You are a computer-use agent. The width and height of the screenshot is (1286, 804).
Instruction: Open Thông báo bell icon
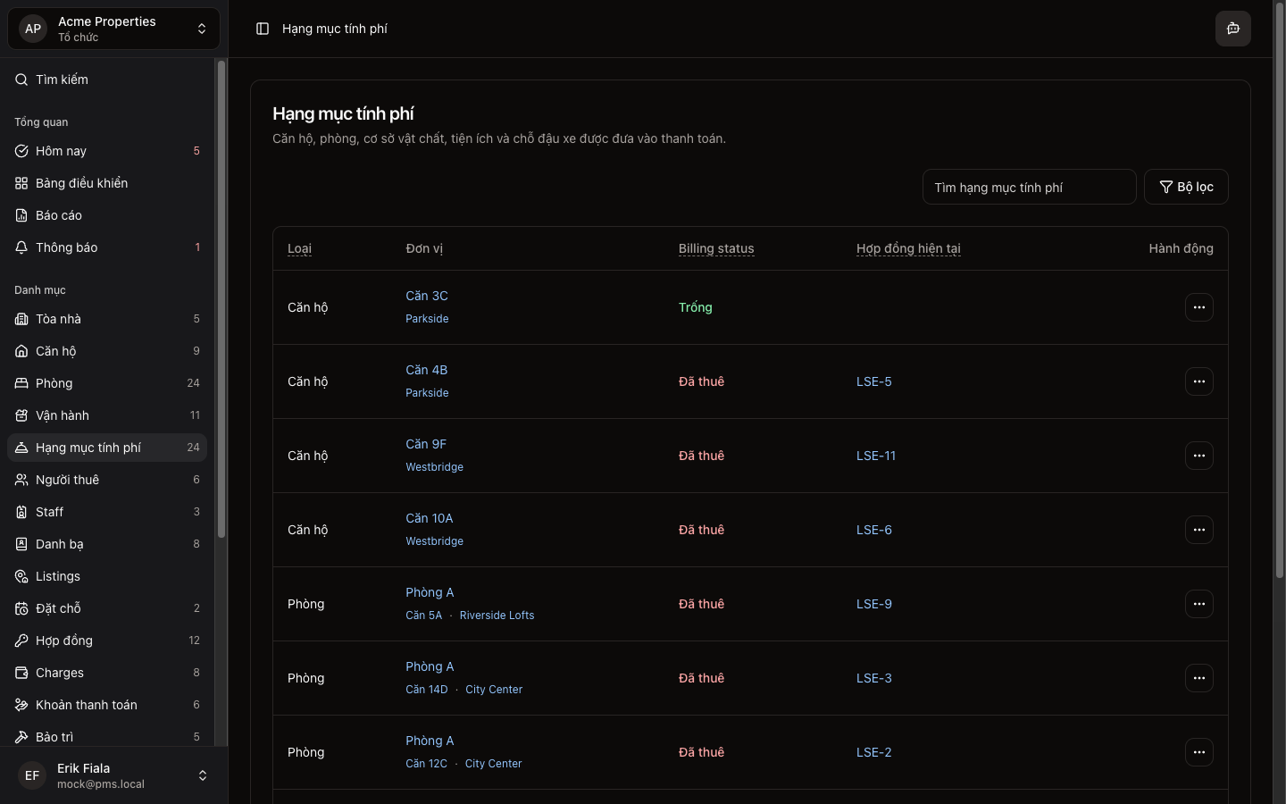pos(21,247)
